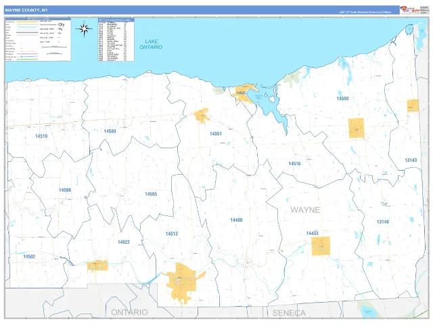The width and height of the screenshot is (433, 325).
Task: Select ZIP code label 14568
Action: point(65,190)
